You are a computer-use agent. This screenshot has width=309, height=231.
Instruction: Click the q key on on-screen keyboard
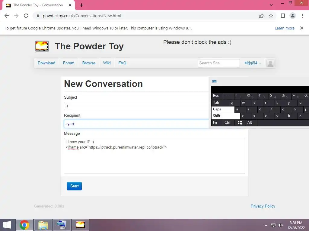(234, 103)
